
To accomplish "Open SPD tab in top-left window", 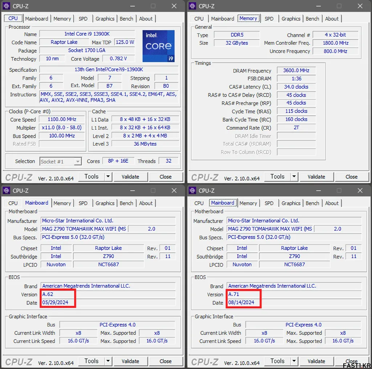I will coord(83,19).
